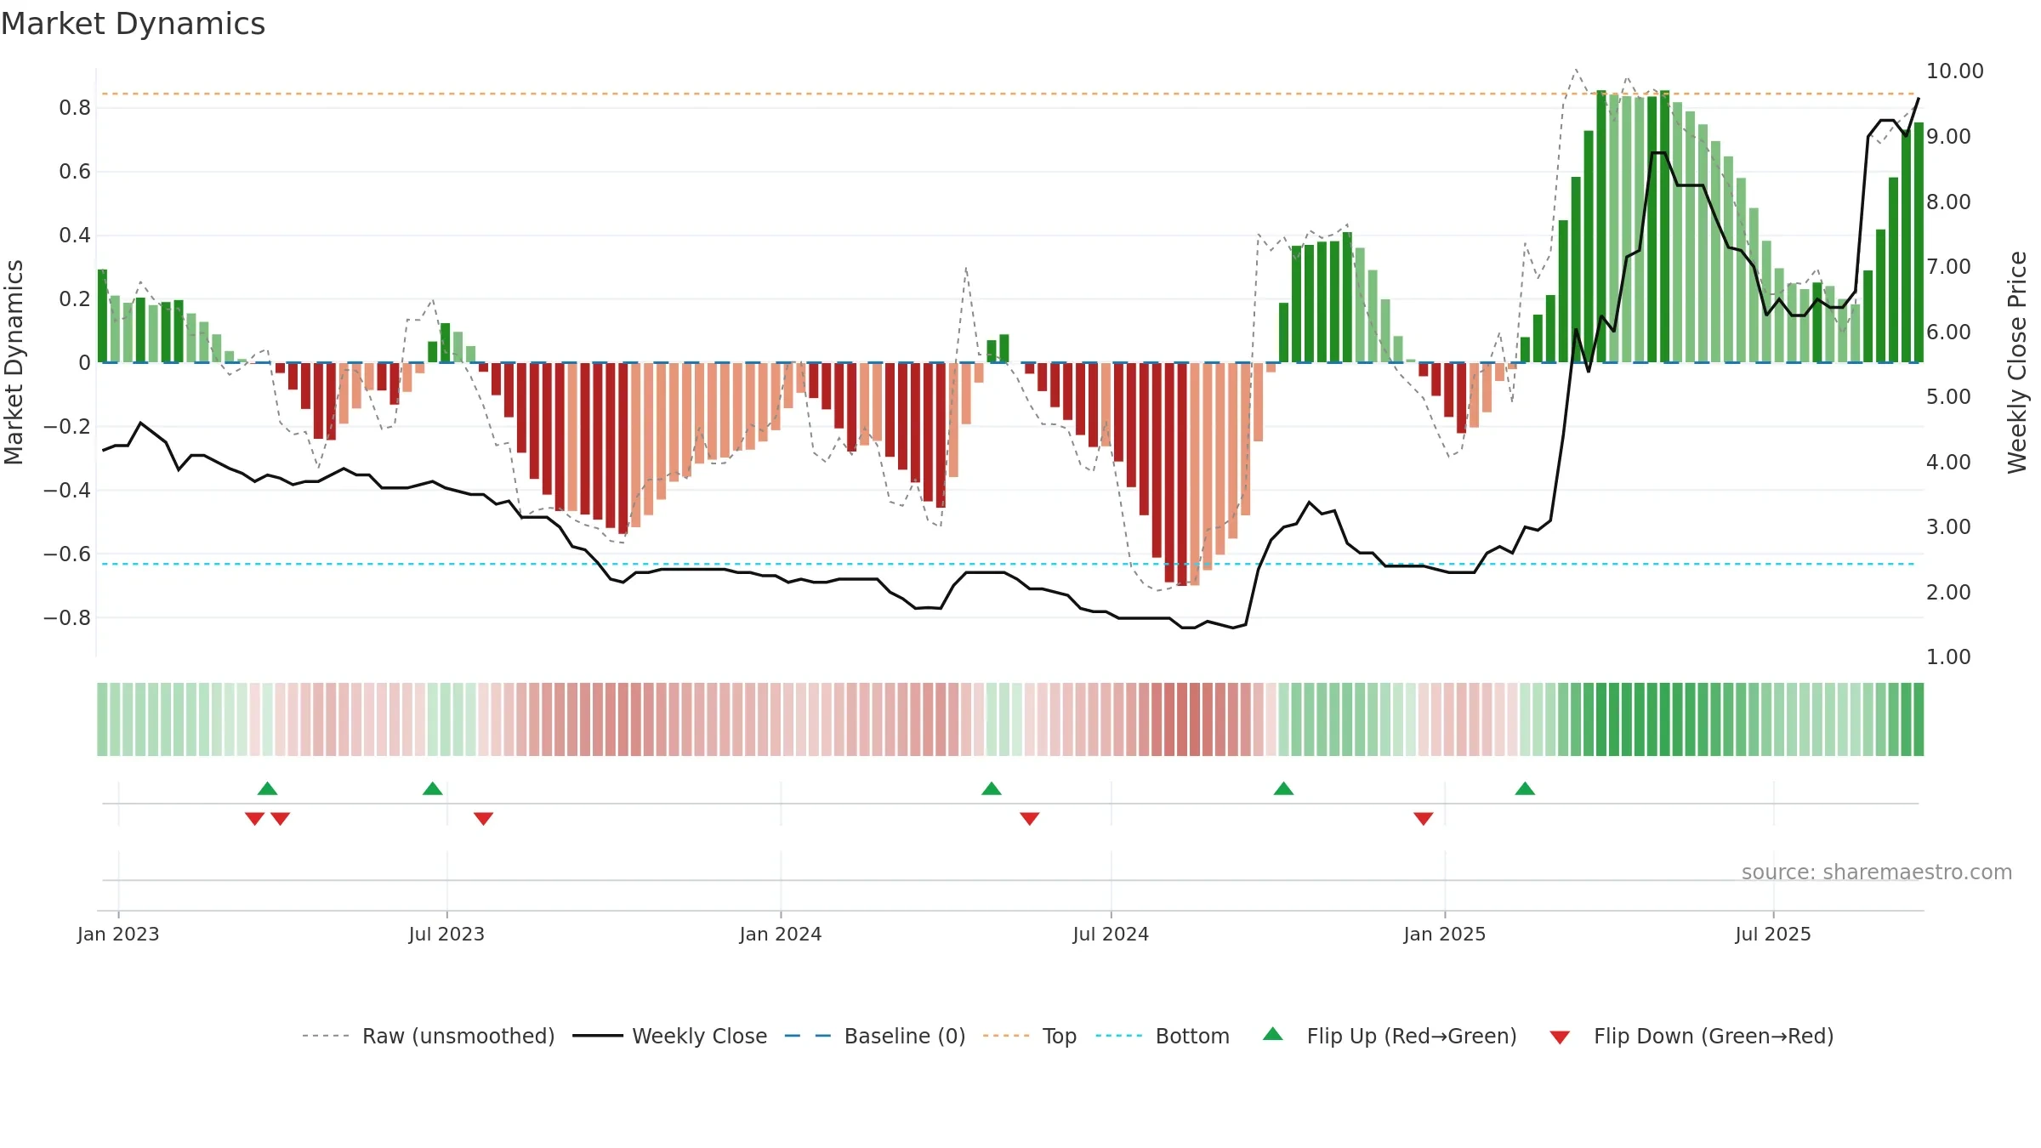
Task: Click the Jan 2025 x-axis label
Action: pyautogui.click(x=1445, y=934)
